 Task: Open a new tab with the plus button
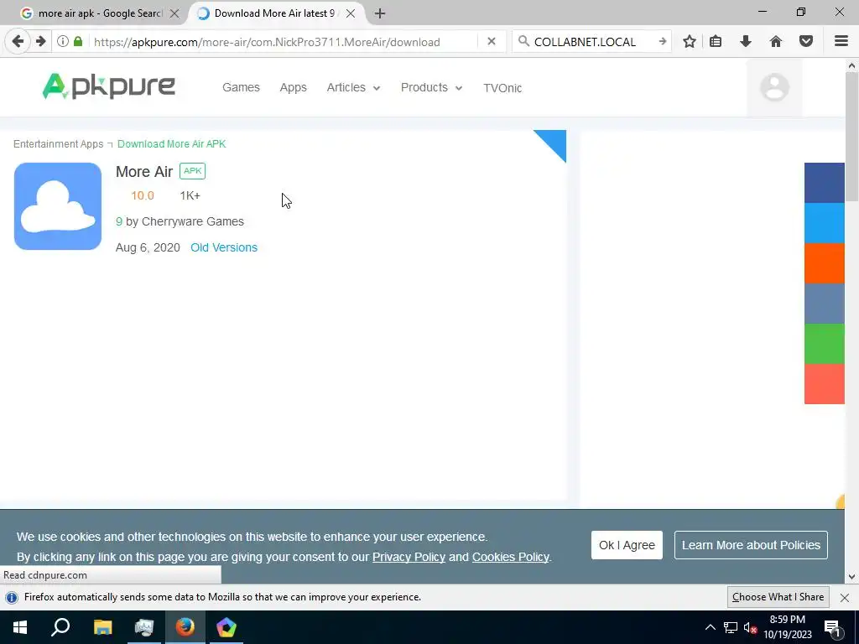(380, 13)
